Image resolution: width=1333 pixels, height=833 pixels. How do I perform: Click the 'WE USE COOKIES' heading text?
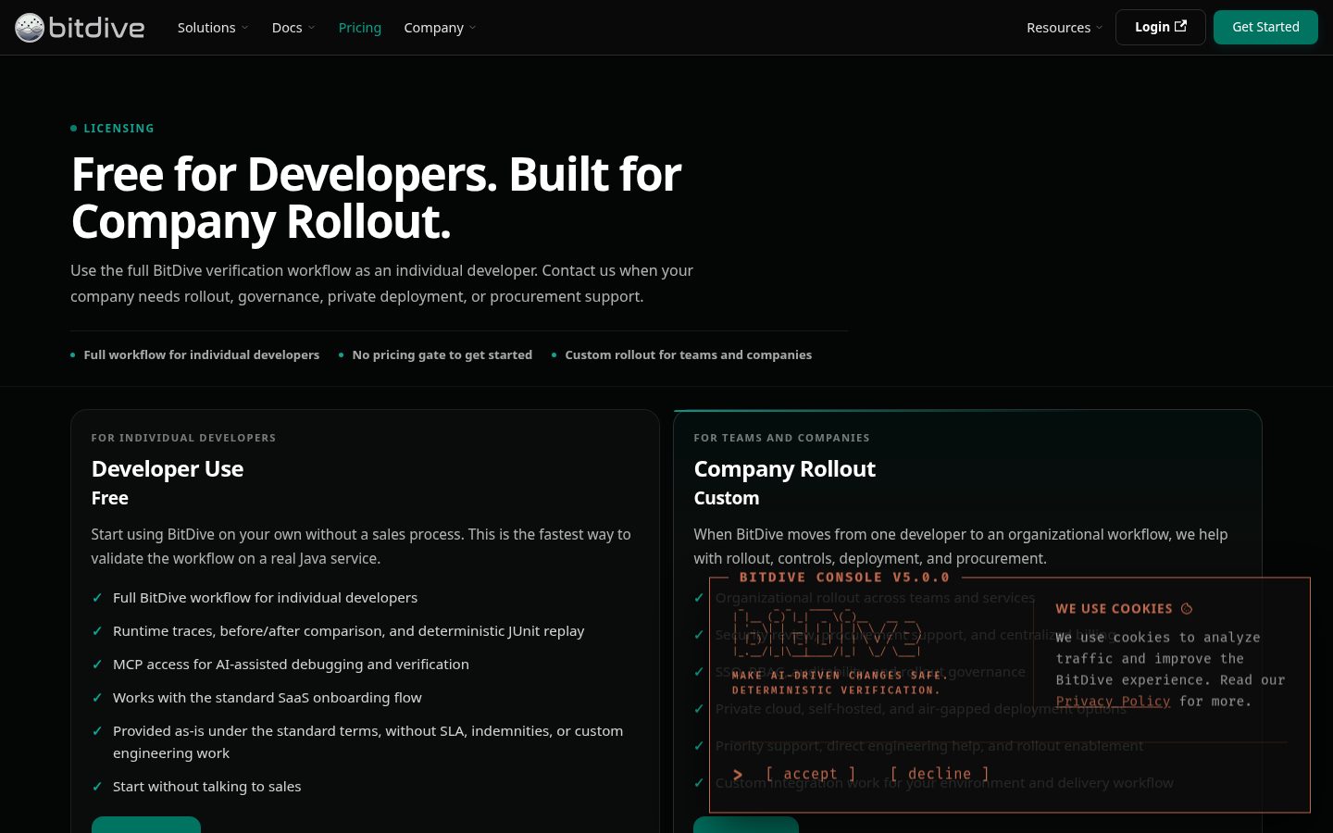(1114, 609)
